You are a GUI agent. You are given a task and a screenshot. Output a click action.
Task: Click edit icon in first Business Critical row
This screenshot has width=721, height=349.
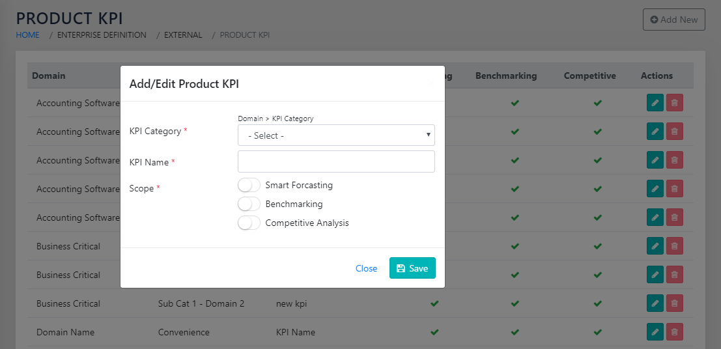click(655, 246)
